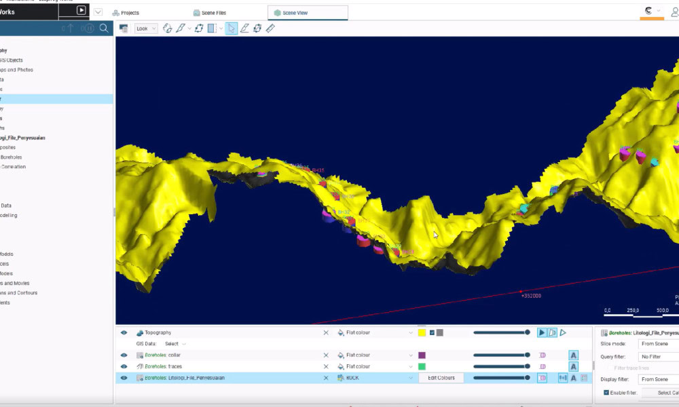679x407 pixels.
Task: Toggle visibility of Boreholes traces
Action: [x=124, y=366]
